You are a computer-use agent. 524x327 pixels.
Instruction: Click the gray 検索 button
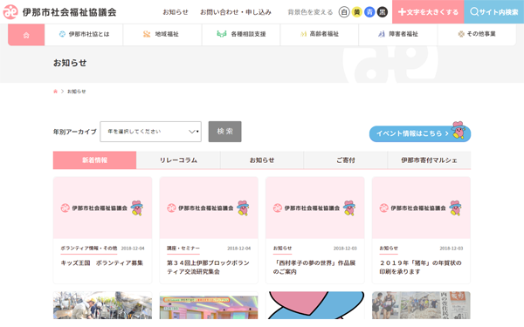click(x=225, y=132)
